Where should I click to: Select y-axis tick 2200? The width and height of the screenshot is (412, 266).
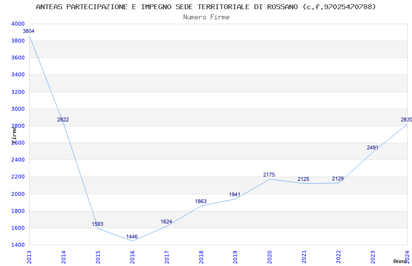(18, 177)
